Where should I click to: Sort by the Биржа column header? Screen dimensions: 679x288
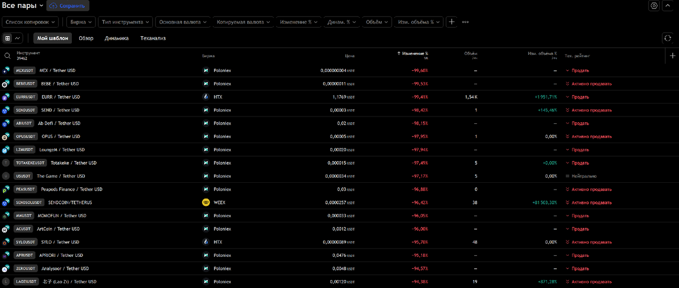[x=209, y=55]
